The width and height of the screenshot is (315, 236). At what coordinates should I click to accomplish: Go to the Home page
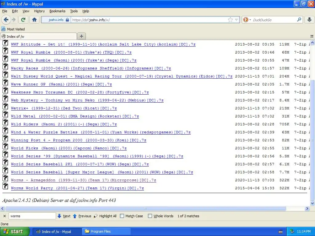tap(34, 20)
